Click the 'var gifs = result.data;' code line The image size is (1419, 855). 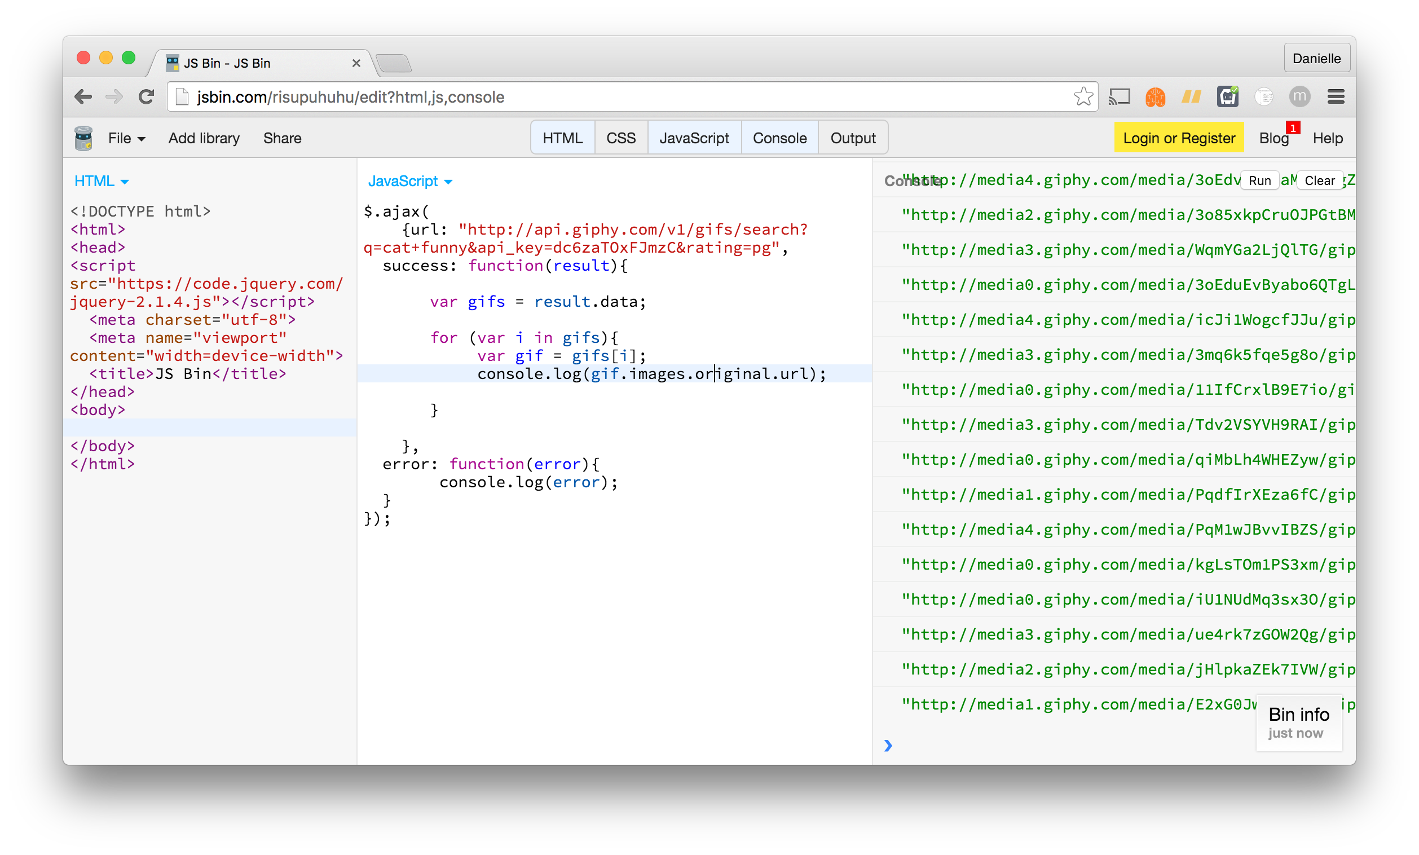(x=538, y=302)
